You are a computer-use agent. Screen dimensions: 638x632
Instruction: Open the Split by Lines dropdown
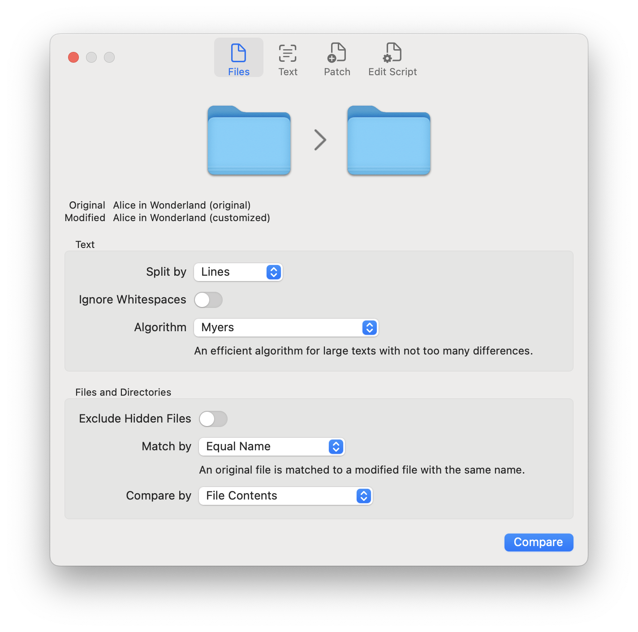238,272
